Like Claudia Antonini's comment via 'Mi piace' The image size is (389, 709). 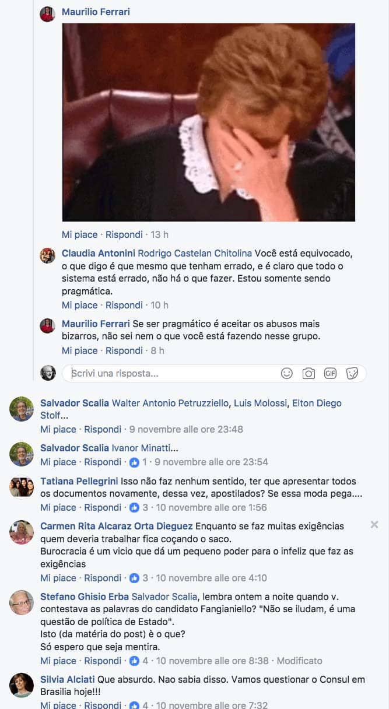pyautogui.click(x=80, y=305)
